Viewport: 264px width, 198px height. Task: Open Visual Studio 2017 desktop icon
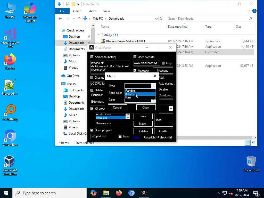point(10,38)
